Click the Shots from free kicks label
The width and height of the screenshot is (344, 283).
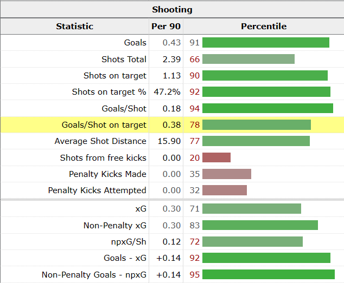pos(103,157)
